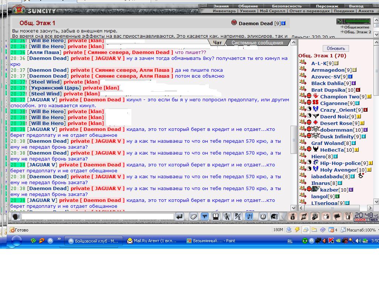
Task: Go to Общ. Этаж 2 location
Action: [x=358, y=32]
